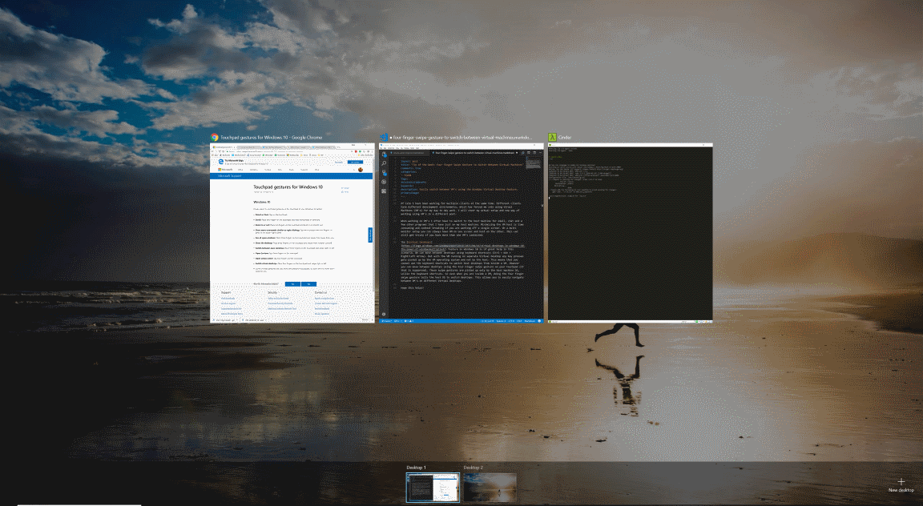
Task: Select the Cmder window title text
Action: [x=565, y=137]
